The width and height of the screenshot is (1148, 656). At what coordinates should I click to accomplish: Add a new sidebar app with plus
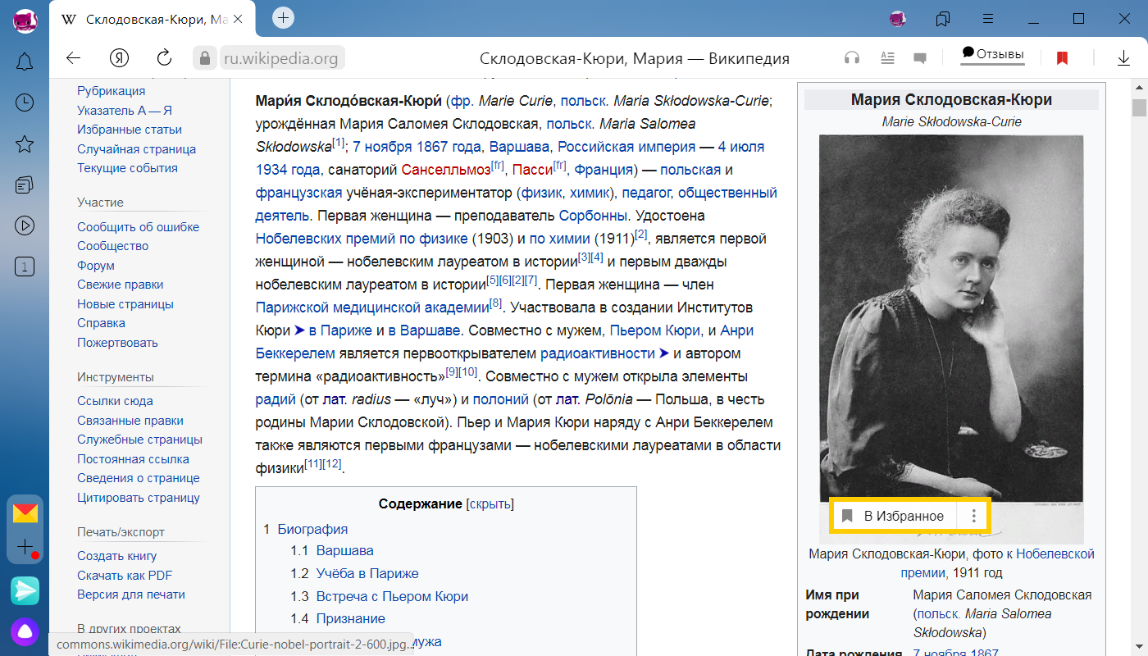(25, 546)
